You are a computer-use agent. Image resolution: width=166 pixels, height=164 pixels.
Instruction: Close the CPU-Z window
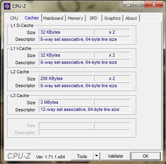click(154, 5)
